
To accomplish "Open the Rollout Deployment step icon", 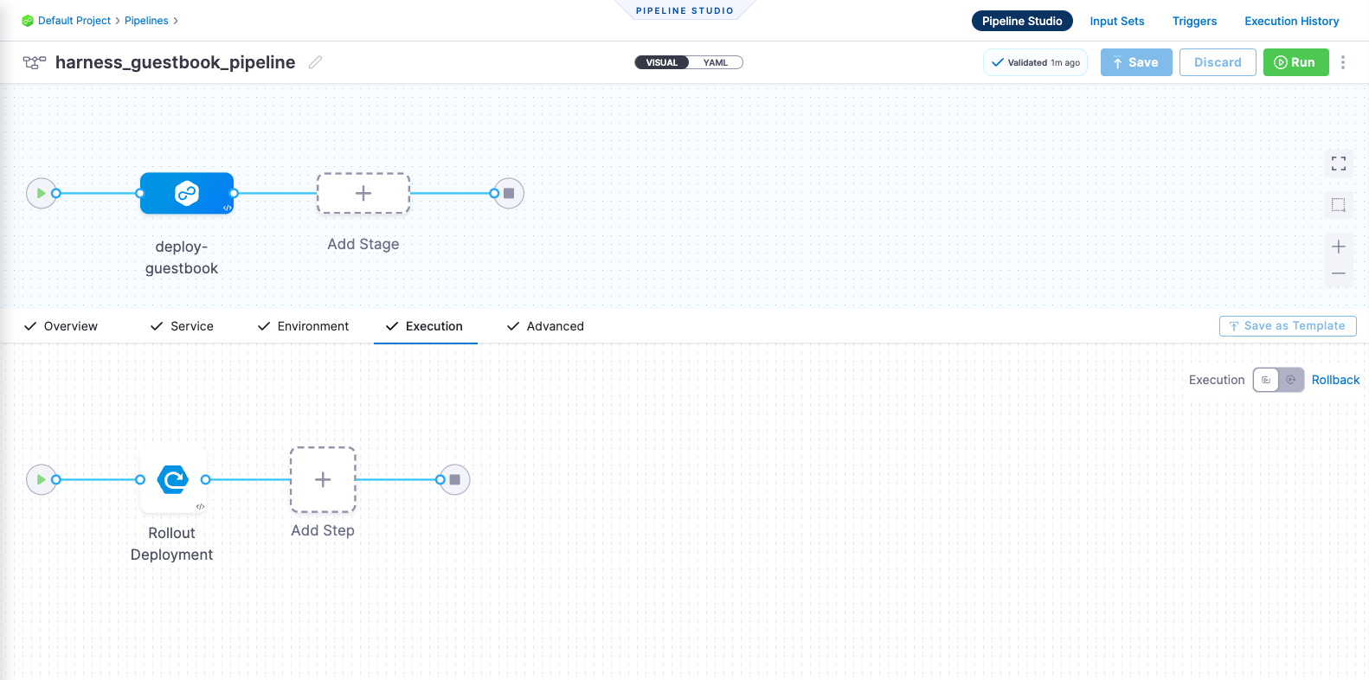I will coord(173,479).
